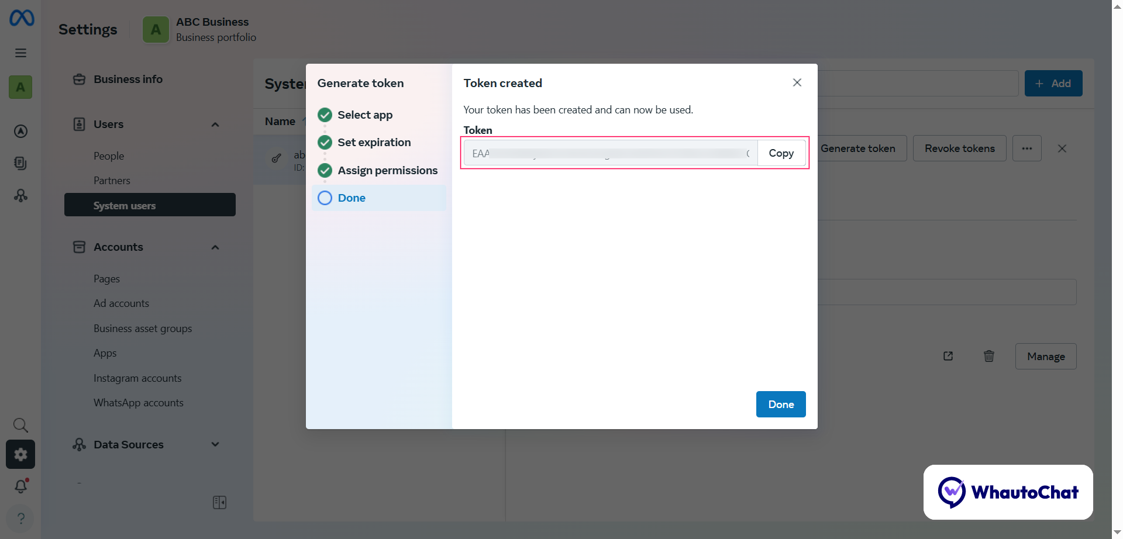
Task: Click the open in new window icon
Action: tap(948, 356)
